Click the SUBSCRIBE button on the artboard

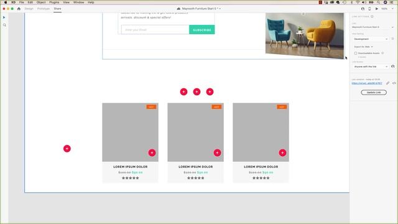[201, 30]
